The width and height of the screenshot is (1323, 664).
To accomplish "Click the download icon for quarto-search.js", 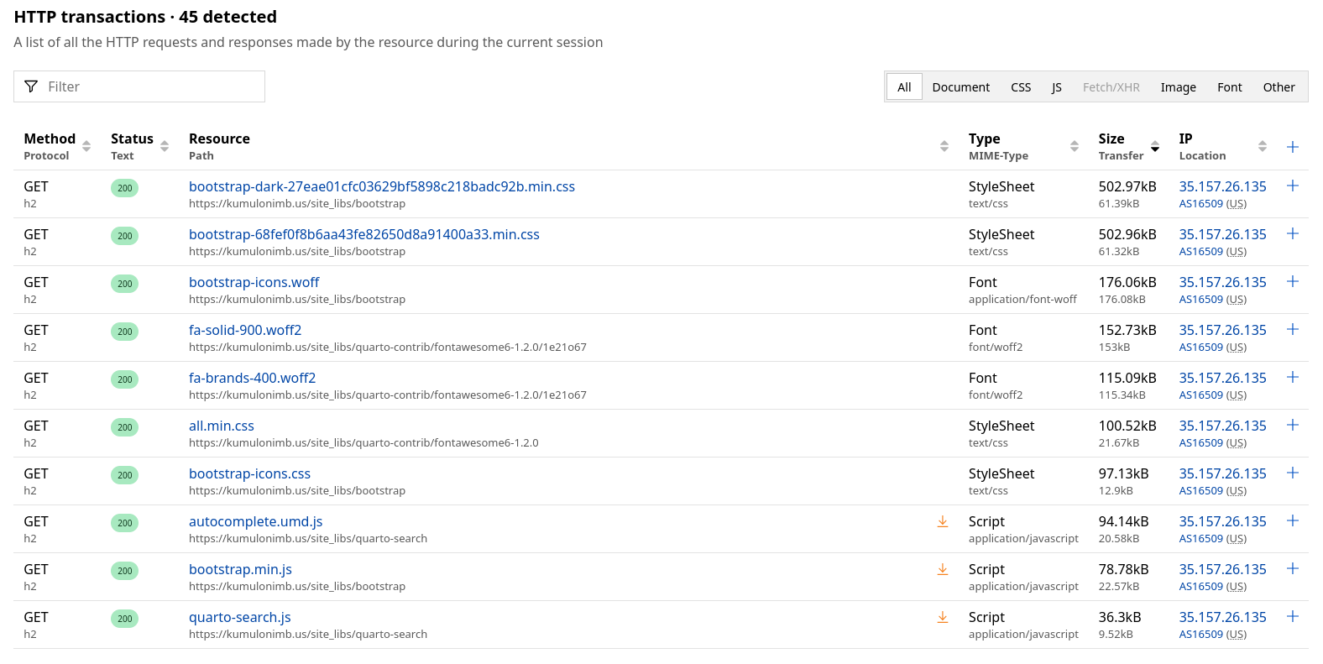I will tap(943, 618).
